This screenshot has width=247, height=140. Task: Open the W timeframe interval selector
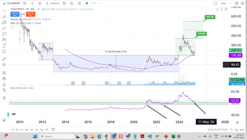[32, 3]
